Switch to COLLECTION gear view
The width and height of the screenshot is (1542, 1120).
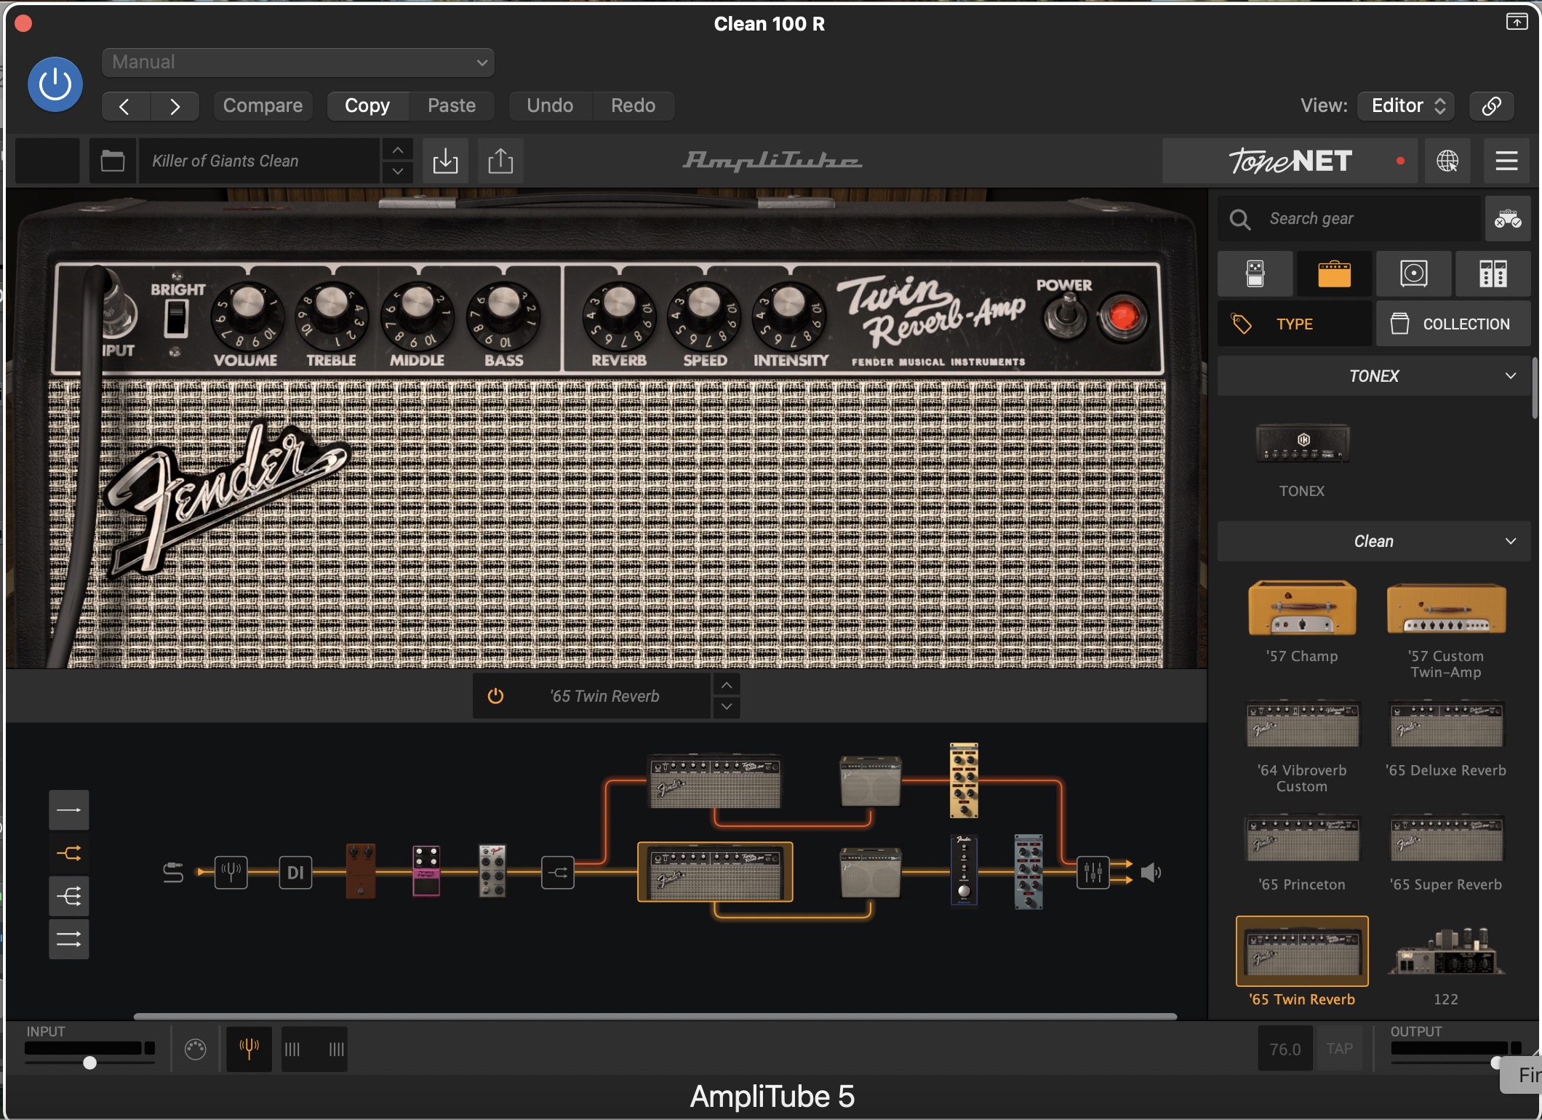click(x=1453, y=324)
